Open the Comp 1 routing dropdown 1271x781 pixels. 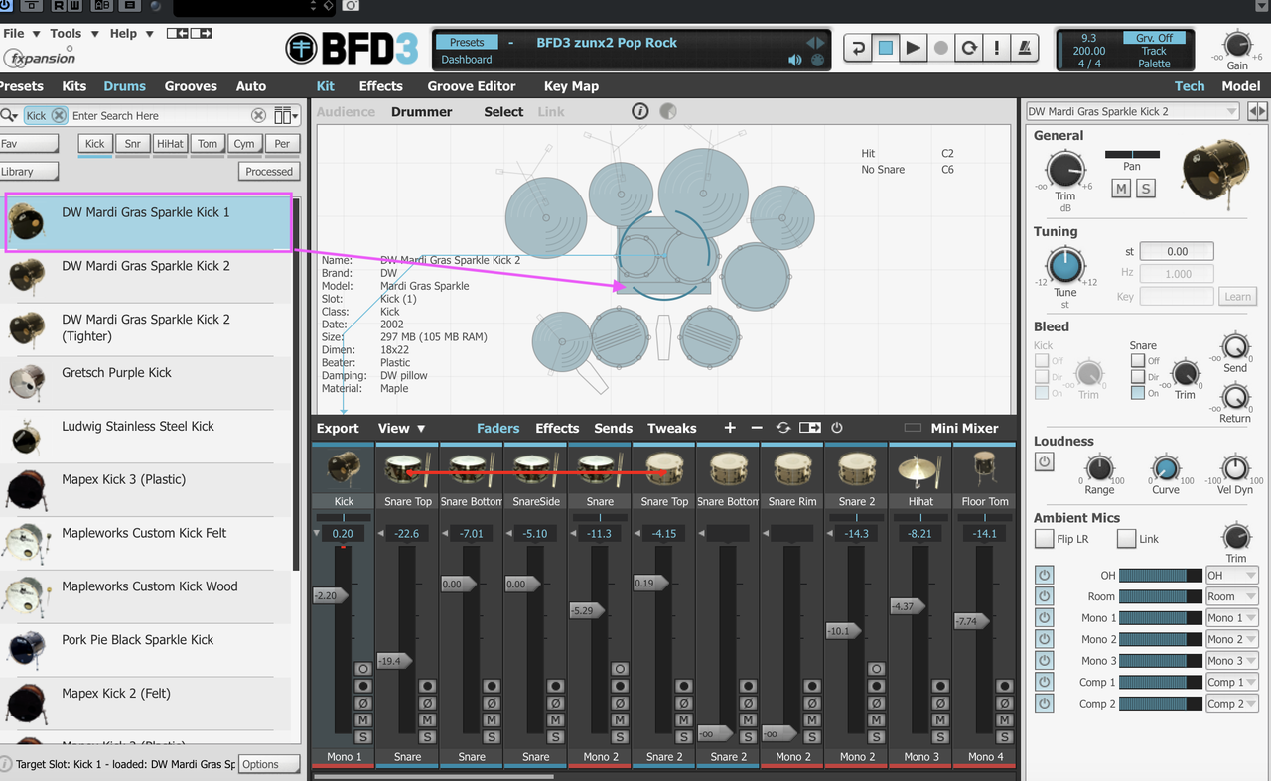click(1231, 682)
